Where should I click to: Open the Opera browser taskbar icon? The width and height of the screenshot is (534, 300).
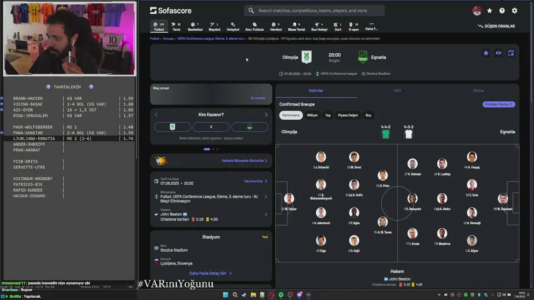272,295
